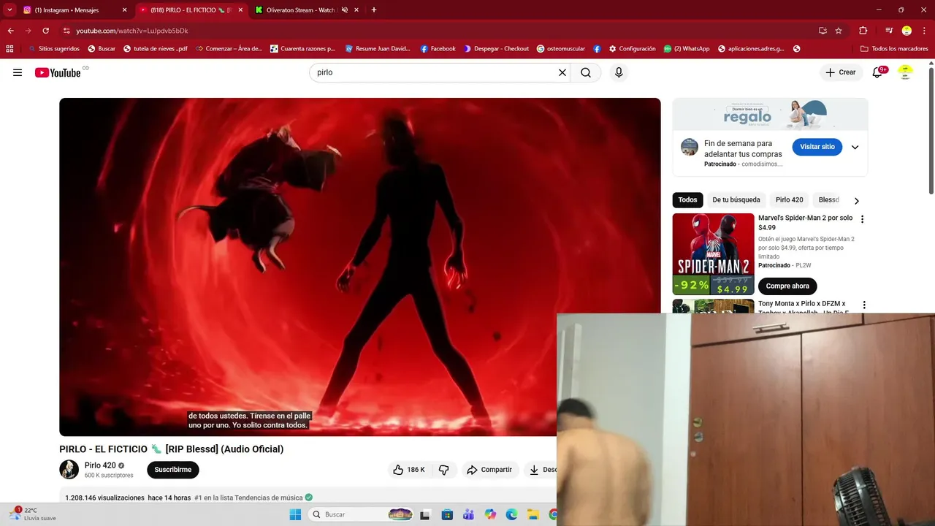Viewport: 935px width, 526px height.
Task: Open Chrome media control icon
Action: [889, 31]
